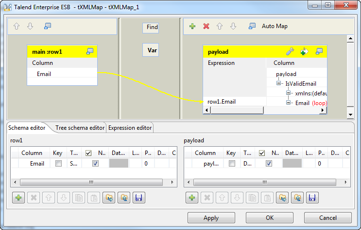Viewport: 361px width, 230px height.
Task: Click Date pattern cell for Email column
Action: (x=119, y=164)
